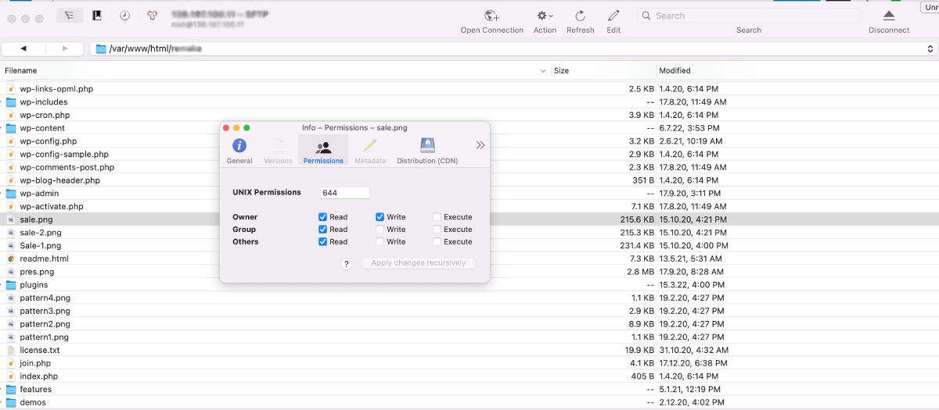Click the Refresh toolbar icon
Viewport: 939px width, 410px height.
click(x=580, y=16)
